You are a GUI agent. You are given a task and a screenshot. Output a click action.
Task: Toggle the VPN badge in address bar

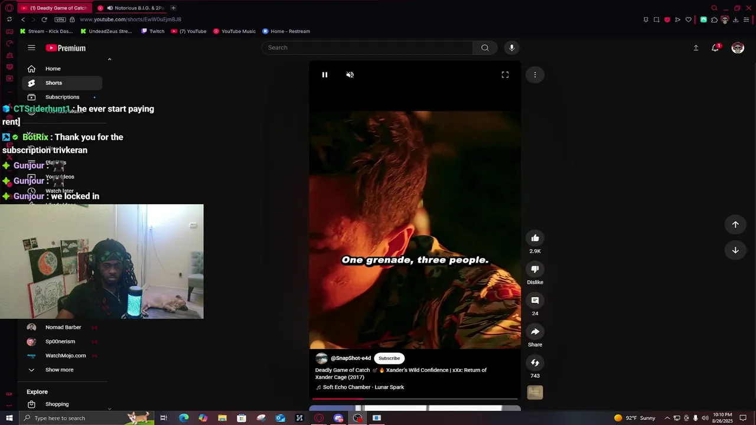(x=60, y=19)
